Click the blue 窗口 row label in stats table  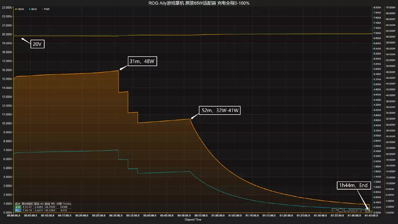point(18,210)
